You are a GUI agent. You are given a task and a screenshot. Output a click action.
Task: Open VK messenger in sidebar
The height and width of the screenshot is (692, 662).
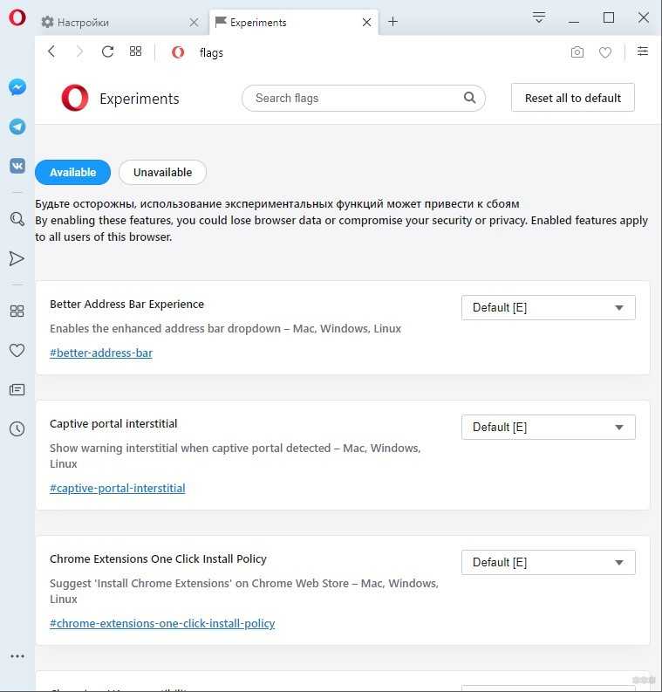[x=17, y=166]
